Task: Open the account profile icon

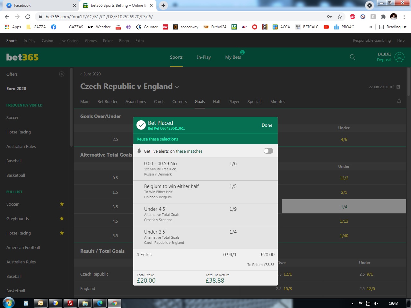Action: point(399,57)
